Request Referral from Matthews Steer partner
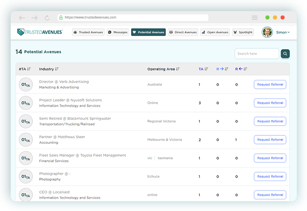Viewport: 307px width, 211px height. [270, 140]
